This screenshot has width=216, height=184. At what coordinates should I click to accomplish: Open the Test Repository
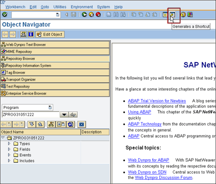coord(55,86)
